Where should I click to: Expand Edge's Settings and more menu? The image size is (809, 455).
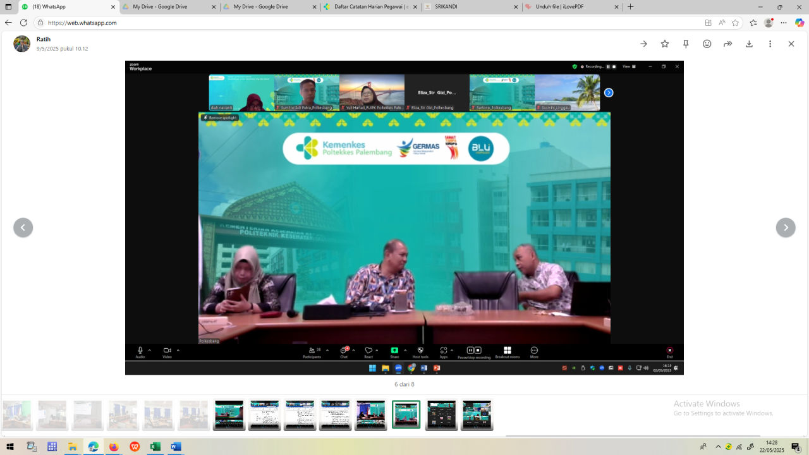(784, 23)
